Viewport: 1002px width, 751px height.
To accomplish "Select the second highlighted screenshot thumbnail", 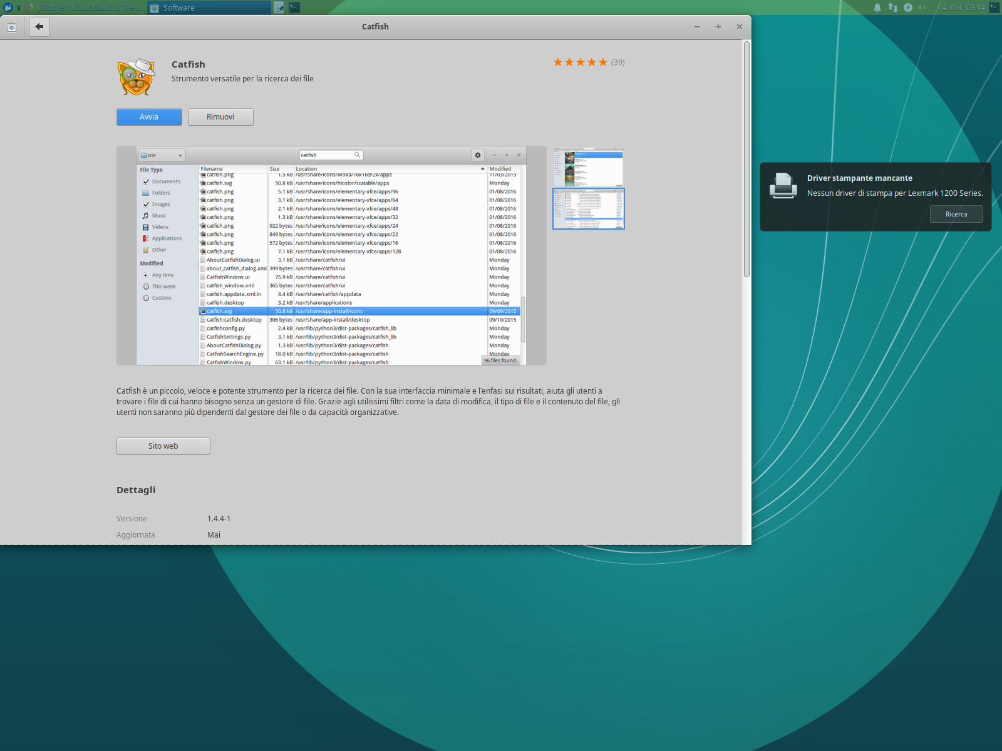I will click(588, 209).
